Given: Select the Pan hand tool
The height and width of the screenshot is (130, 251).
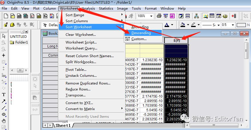Looking at the screenshot, I should coord(4,121).
